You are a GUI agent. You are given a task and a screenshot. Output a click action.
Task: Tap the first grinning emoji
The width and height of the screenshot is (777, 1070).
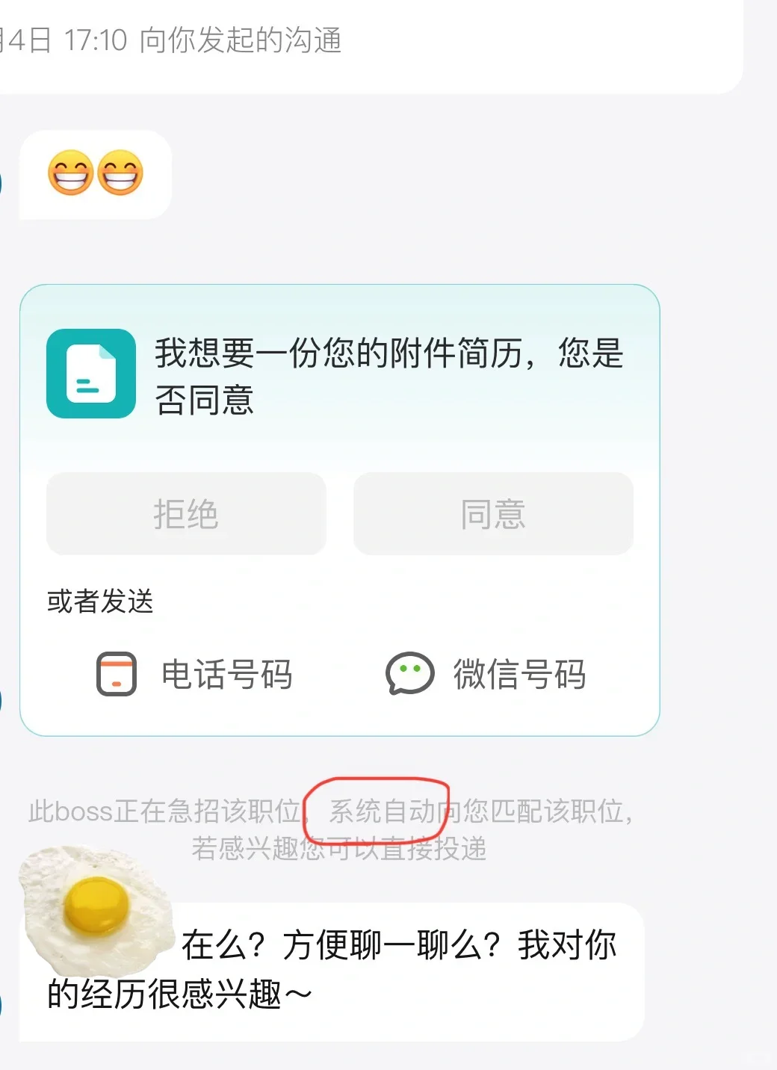70,173
